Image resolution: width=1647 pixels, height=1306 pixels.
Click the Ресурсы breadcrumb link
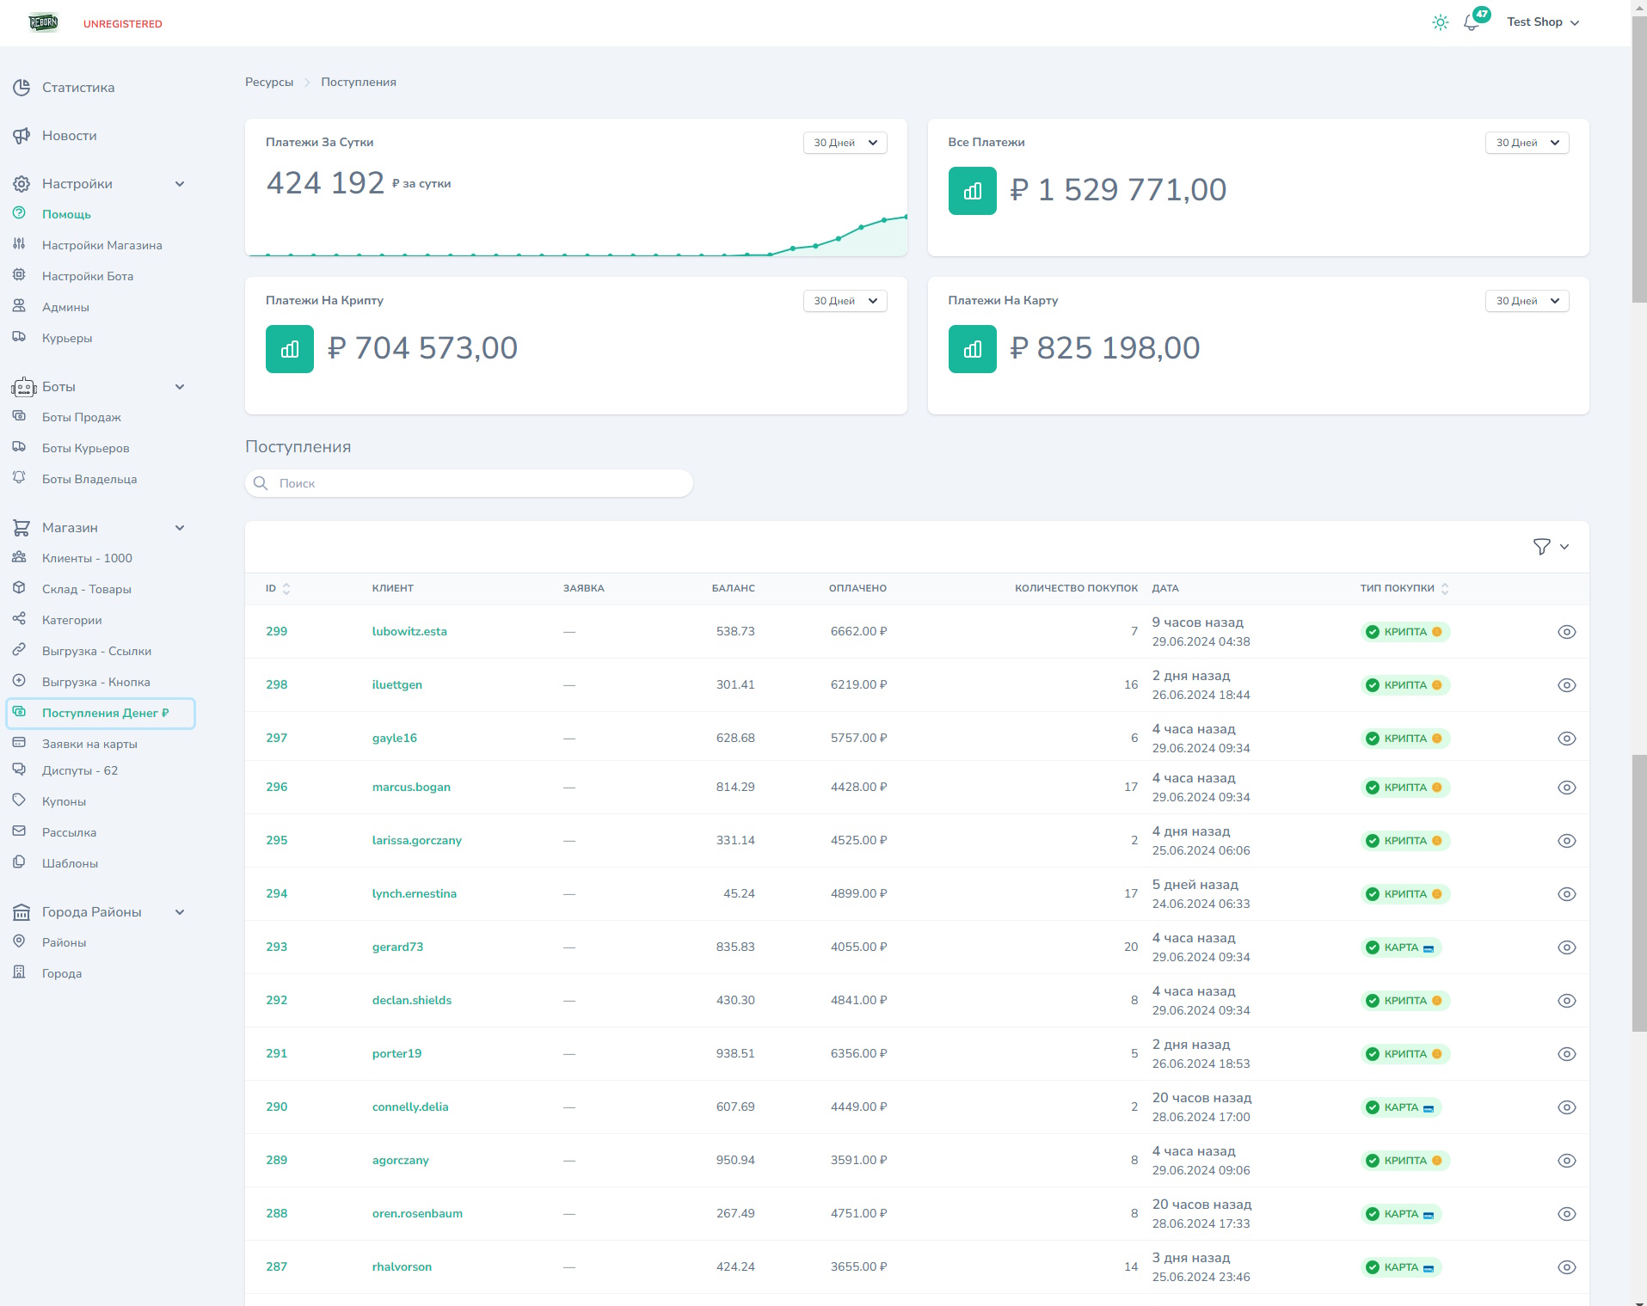coord(269,83)
